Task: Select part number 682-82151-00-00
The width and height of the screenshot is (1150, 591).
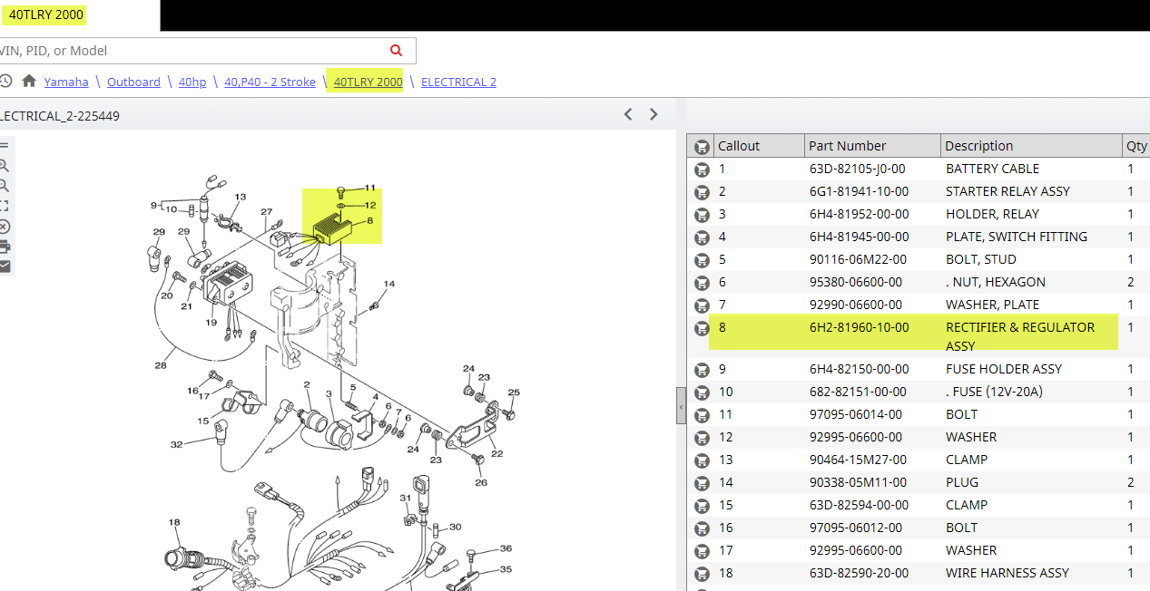Action: click(858, 392)
